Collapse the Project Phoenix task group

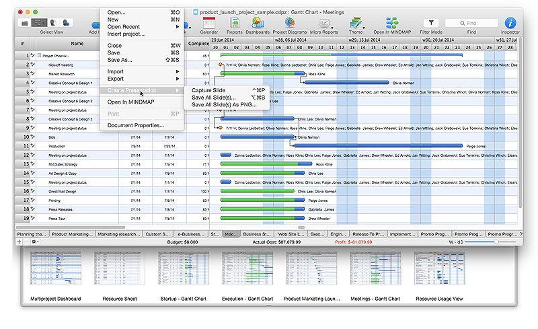pyautogui.click(x=39, y=56)
